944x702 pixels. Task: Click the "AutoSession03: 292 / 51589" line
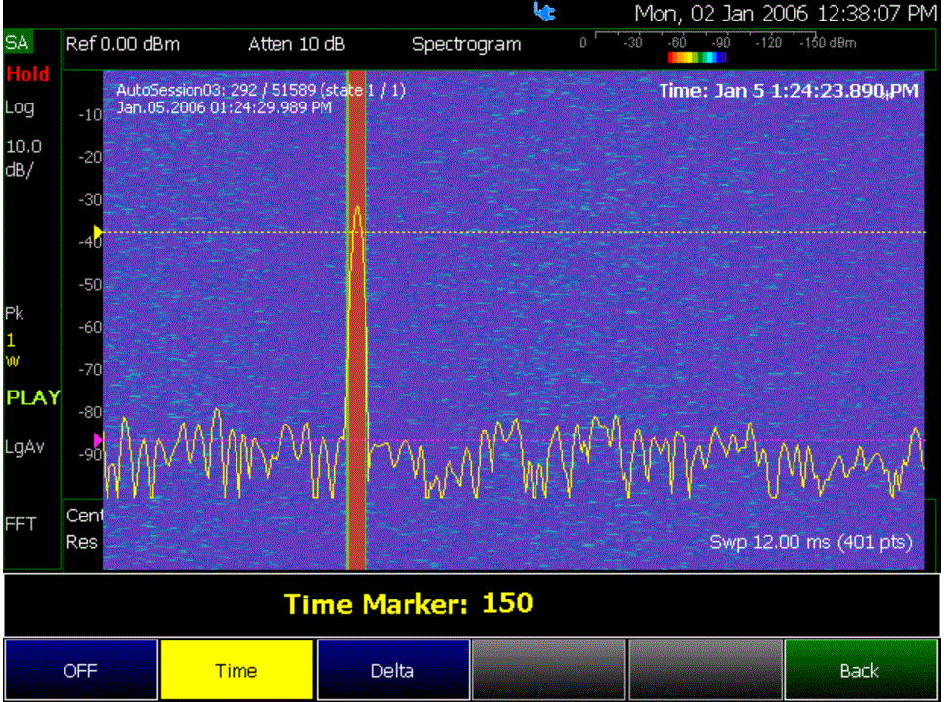click(261, 90)
